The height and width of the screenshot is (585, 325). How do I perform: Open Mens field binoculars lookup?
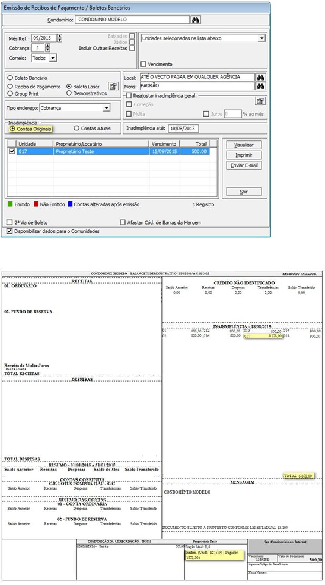pyautogui.click(x=261, y=86)
